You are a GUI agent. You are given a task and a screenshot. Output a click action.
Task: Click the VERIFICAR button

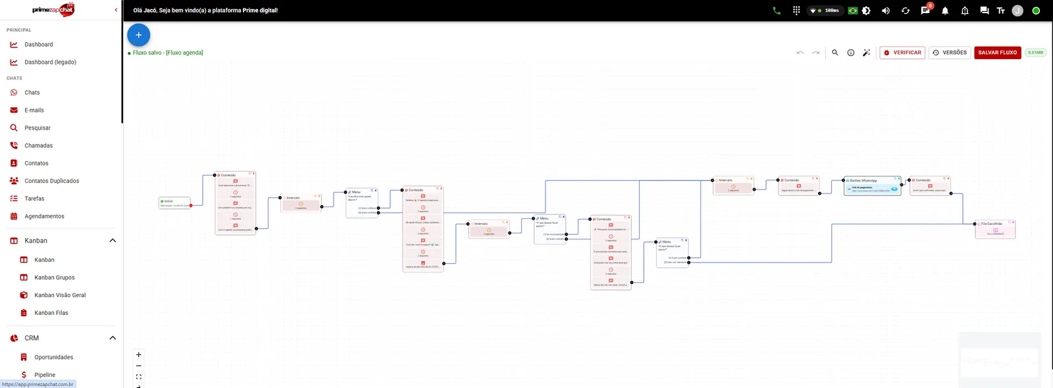[x=902, y=53]
